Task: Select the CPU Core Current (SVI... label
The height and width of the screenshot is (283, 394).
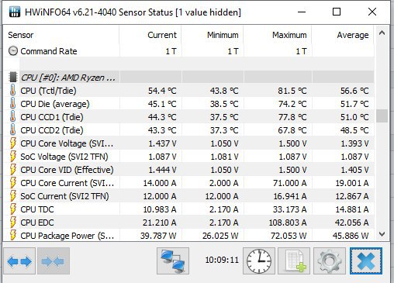Action: point(67,183)
